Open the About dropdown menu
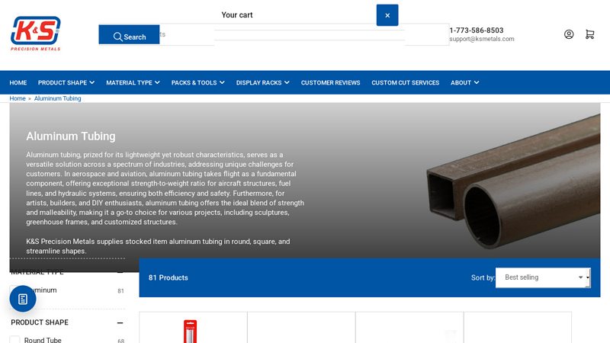This screenshot has height=343, width=610. 464,82
